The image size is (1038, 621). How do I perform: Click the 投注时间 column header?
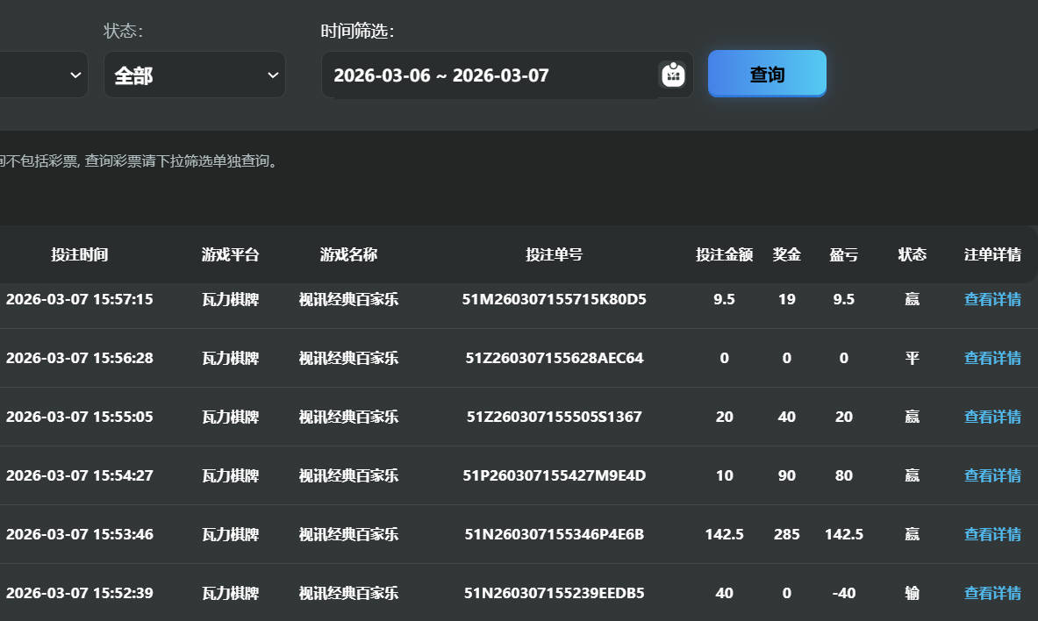80,254
